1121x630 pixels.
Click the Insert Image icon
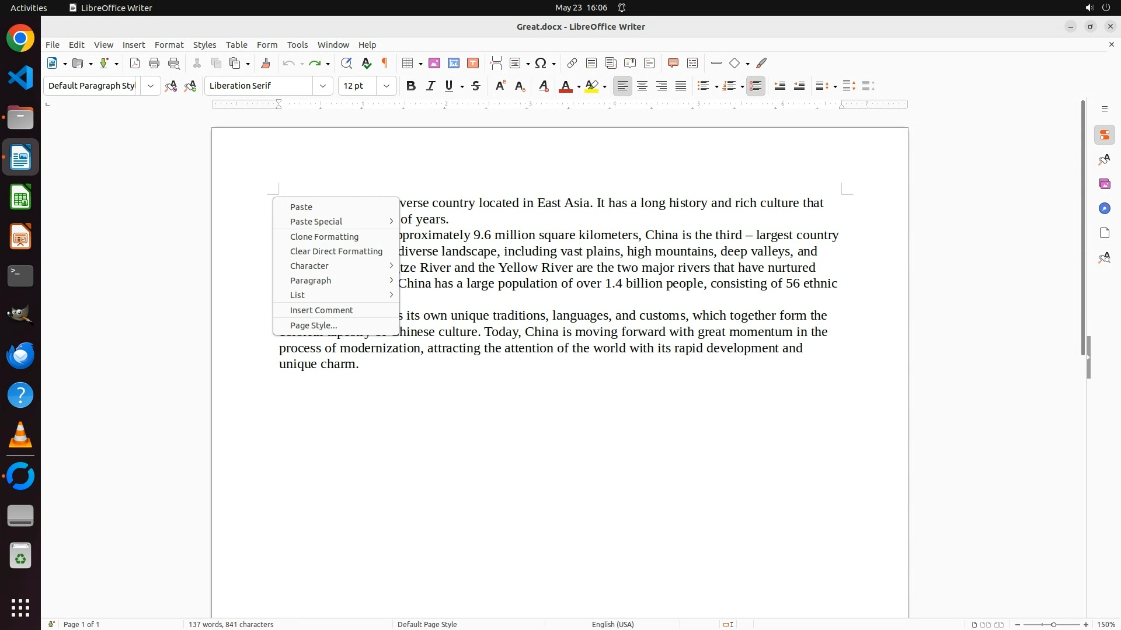pos(434,63)
